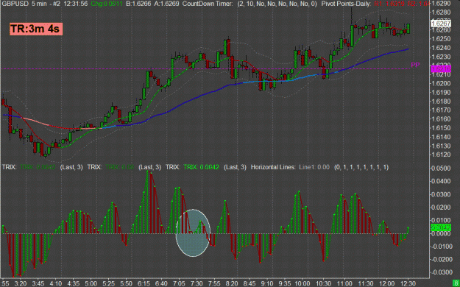Click the "(0, 1, 1, 1, 1, 1, 1, 1)" settings text

(x=361, y=167)
